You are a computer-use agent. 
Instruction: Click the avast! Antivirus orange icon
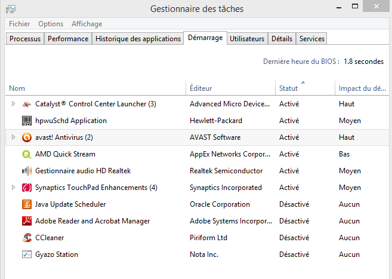click(26, 137)
